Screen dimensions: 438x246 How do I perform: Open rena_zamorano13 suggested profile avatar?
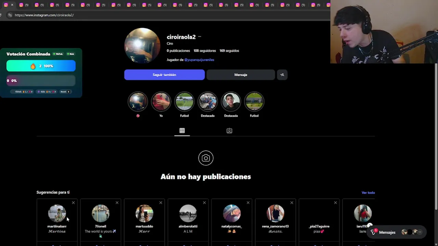(x=275, y=213)
